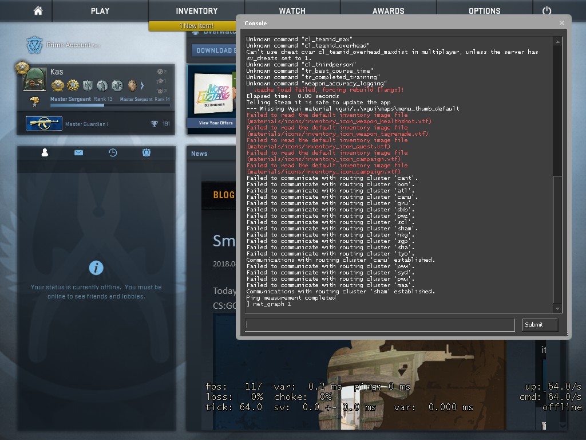The height and width of the screenshot is (440, 586).
Task: Open the recent teammates clock icon
Action: click(113, 153)
